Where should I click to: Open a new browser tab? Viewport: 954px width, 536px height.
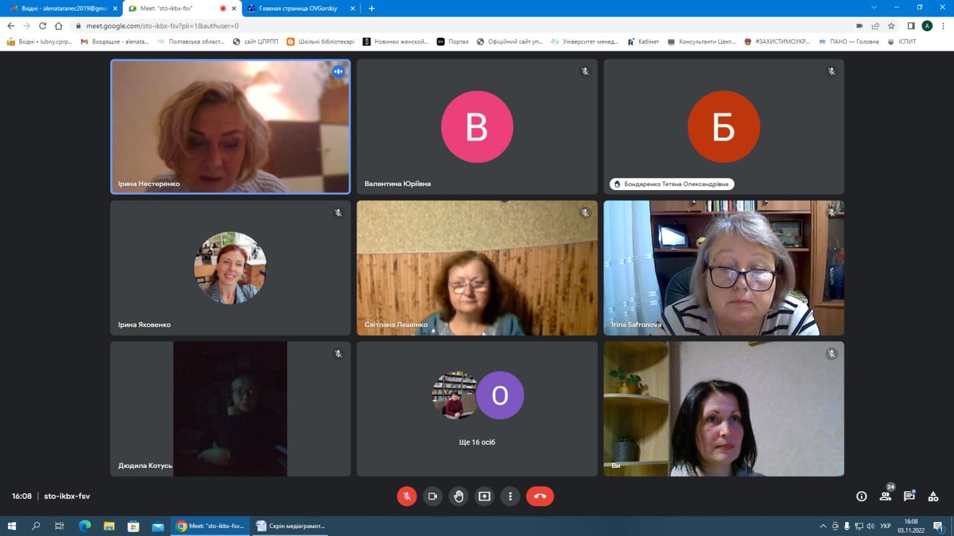click(372, 9)
